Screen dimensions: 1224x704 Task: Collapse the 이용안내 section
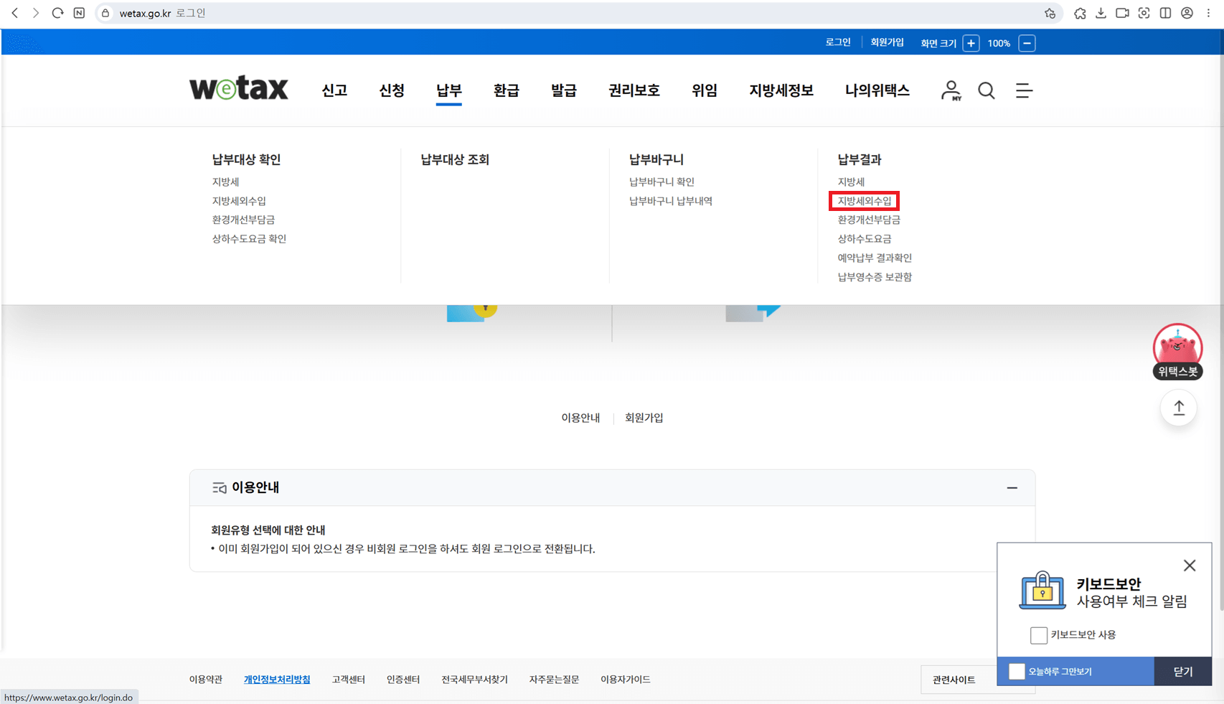[1012, 487]
